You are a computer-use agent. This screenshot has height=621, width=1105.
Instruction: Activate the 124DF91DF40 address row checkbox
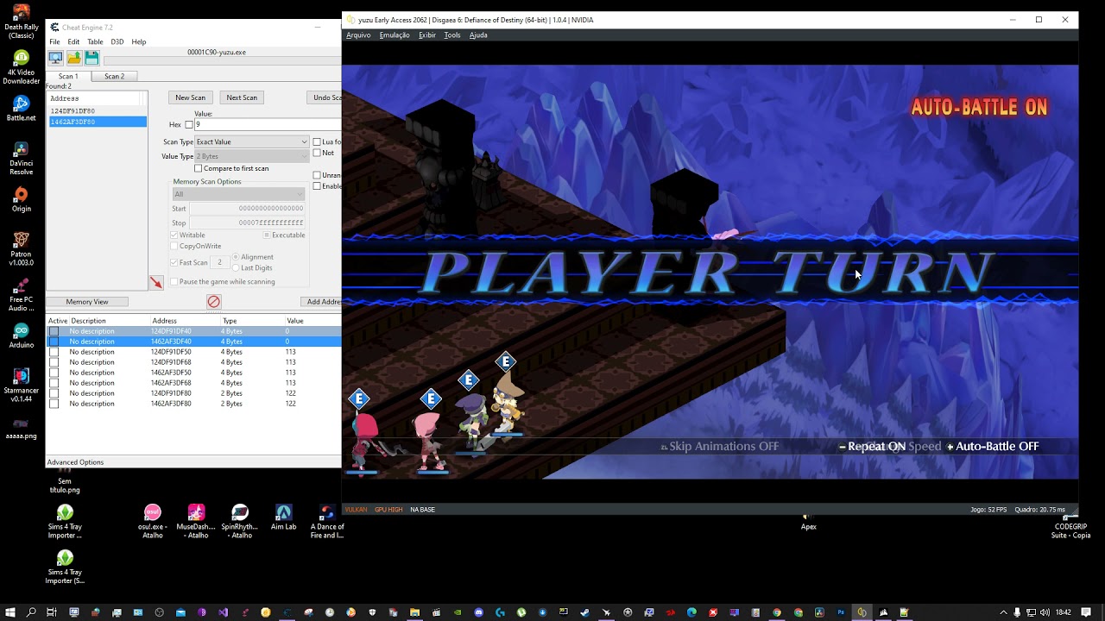pyautogui.click(x=54, y=331)
